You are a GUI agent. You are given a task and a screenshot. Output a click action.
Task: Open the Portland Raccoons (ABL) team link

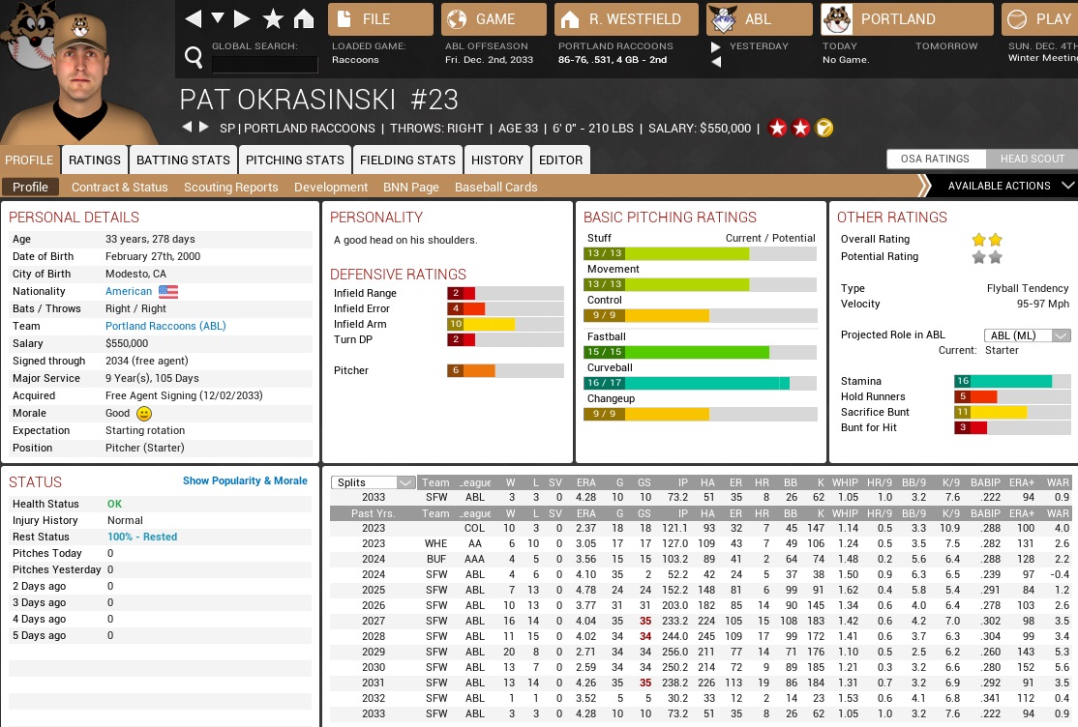pos(165,327)
